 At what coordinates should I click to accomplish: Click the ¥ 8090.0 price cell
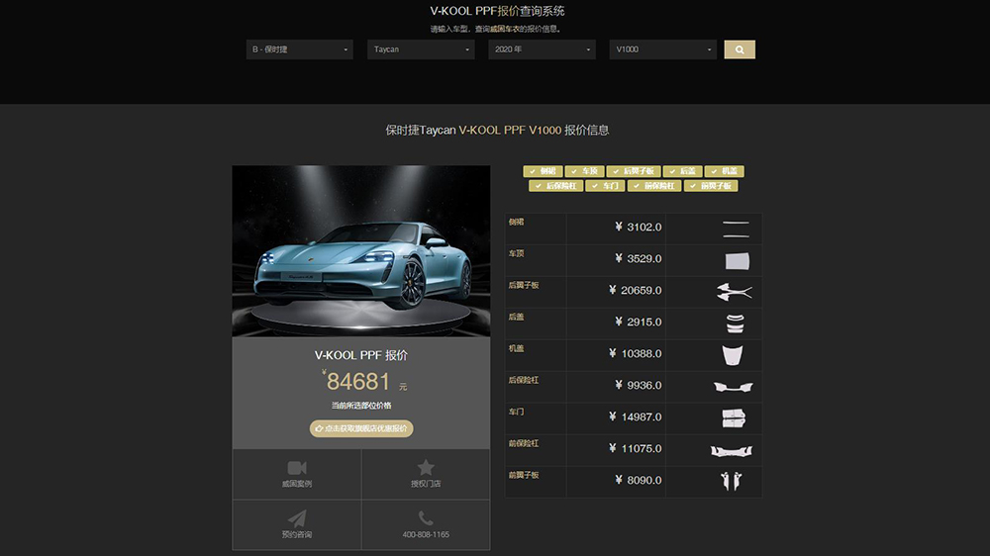616,482
